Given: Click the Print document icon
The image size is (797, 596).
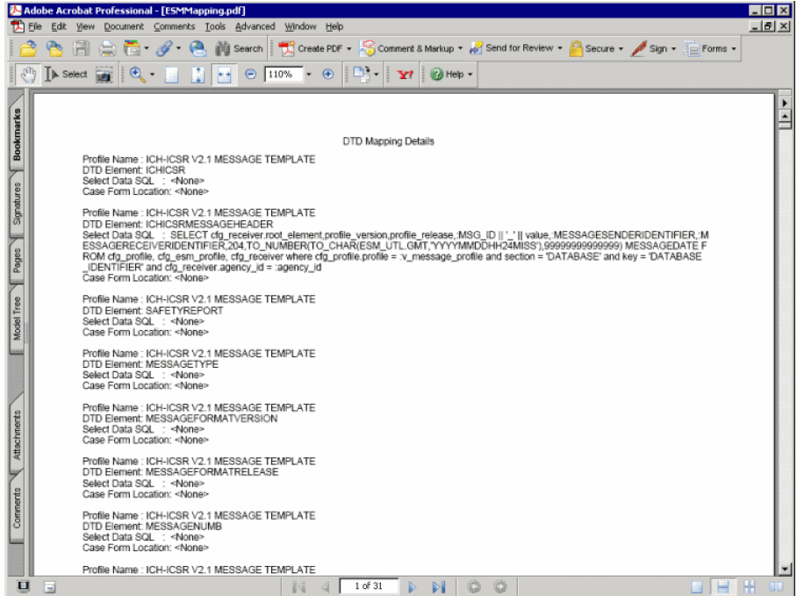Looking at the screenshot, I should click(105, 48).
